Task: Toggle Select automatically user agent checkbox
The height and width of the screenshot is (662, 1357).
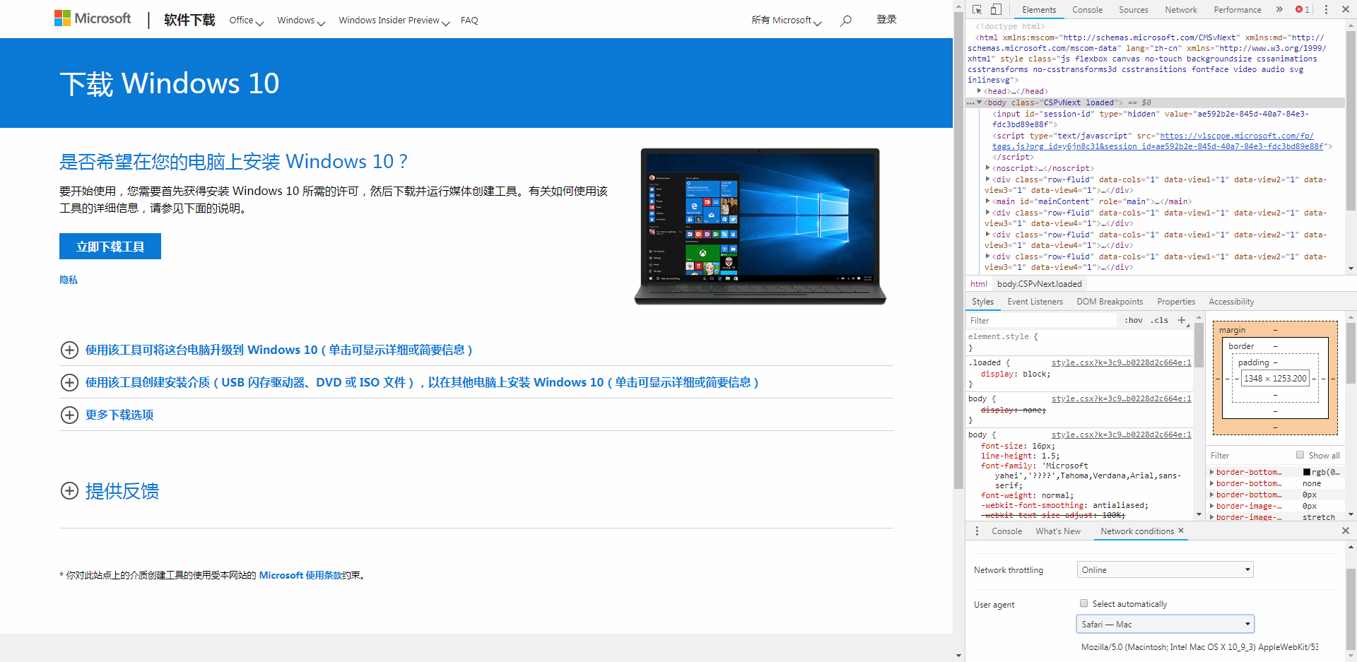Action: click(x=1083, y=603)
